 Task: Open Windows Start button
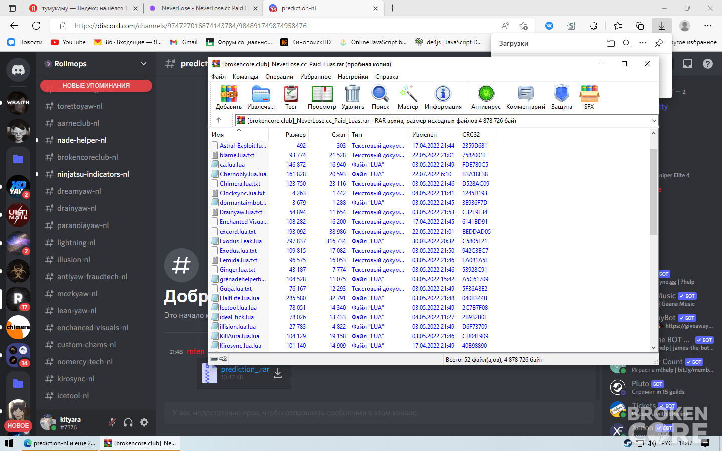(9, 443)
